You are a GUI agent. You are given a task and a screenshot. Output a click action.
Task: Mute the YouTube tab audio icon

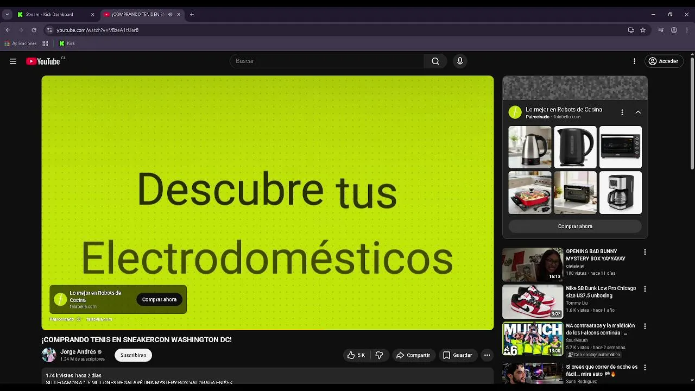click(x=170, y=15)
